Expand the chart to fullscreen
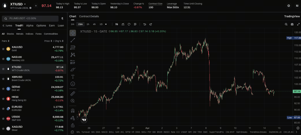301x135 pixels. [298, 24]
